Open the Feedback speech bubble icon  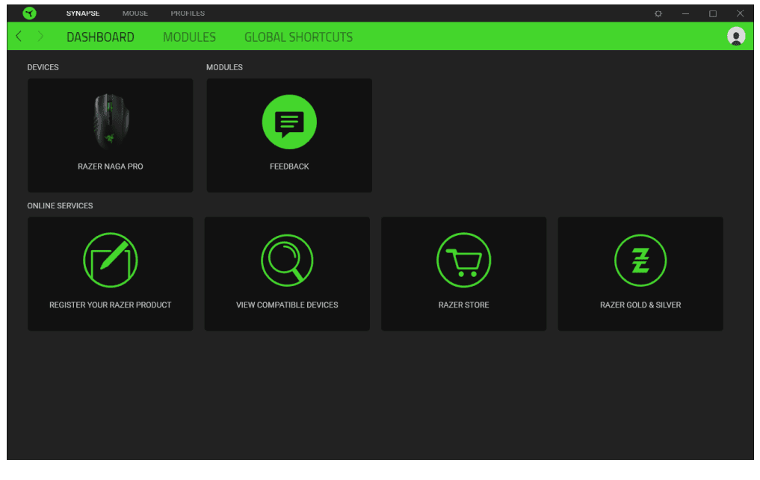coord(289,122)
